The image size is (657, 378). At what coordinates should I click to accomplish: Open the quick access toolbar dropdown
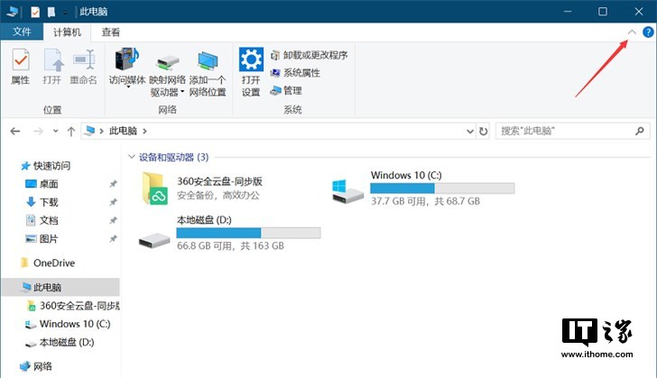65,12
